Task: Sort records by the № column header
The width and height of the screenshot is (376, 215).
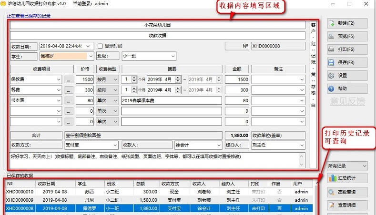Action: tap(20, 184)
